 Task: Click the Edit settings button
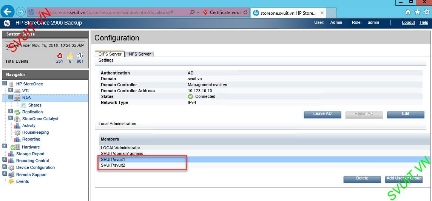click(x=405, y=115)
